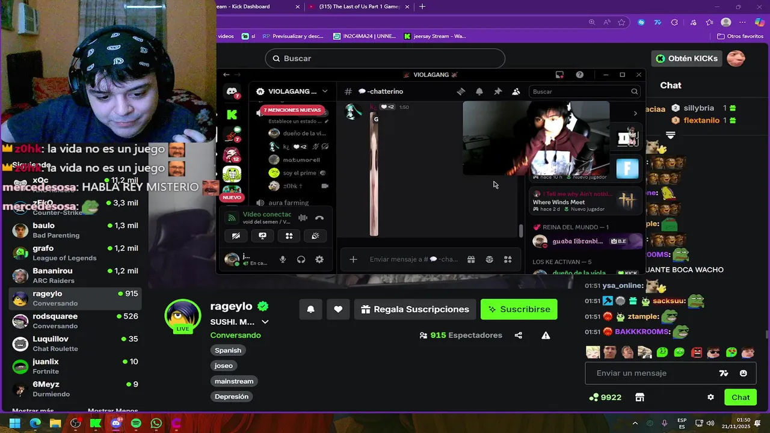Open Spotify from the taskbar
Image resolution: width=770 pixels, height=433 pixels.
point(136,423)
